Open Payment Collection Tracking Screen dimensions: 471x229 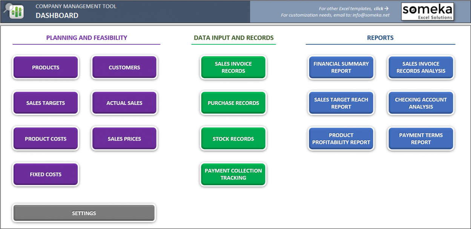click(233, 174)
